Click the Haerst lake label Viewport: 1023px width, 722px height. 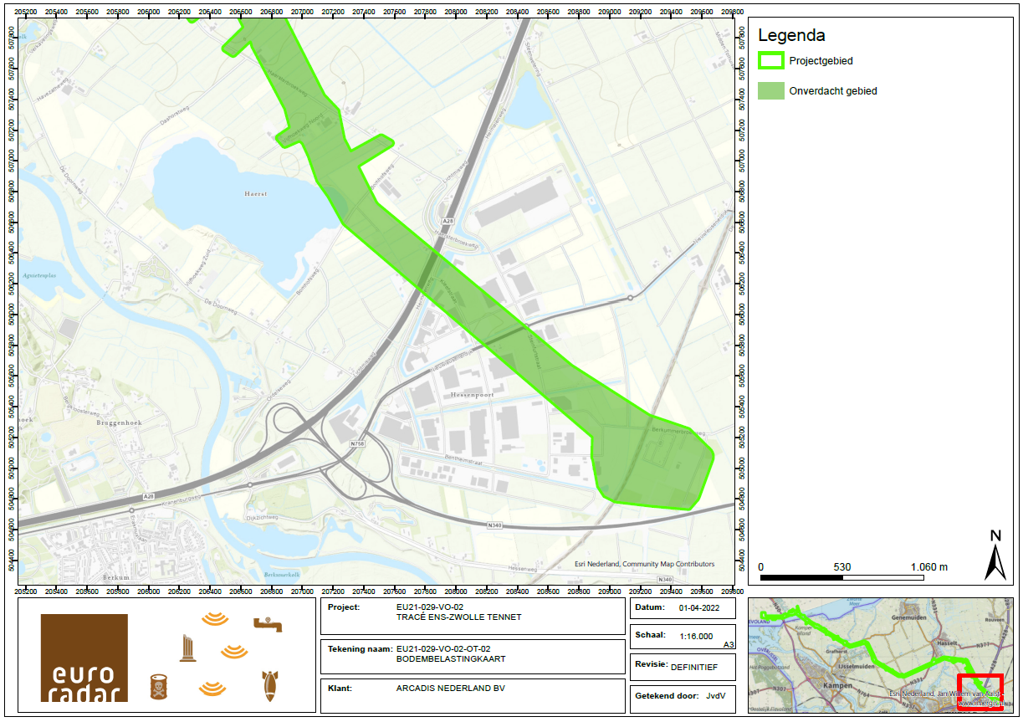255,192
